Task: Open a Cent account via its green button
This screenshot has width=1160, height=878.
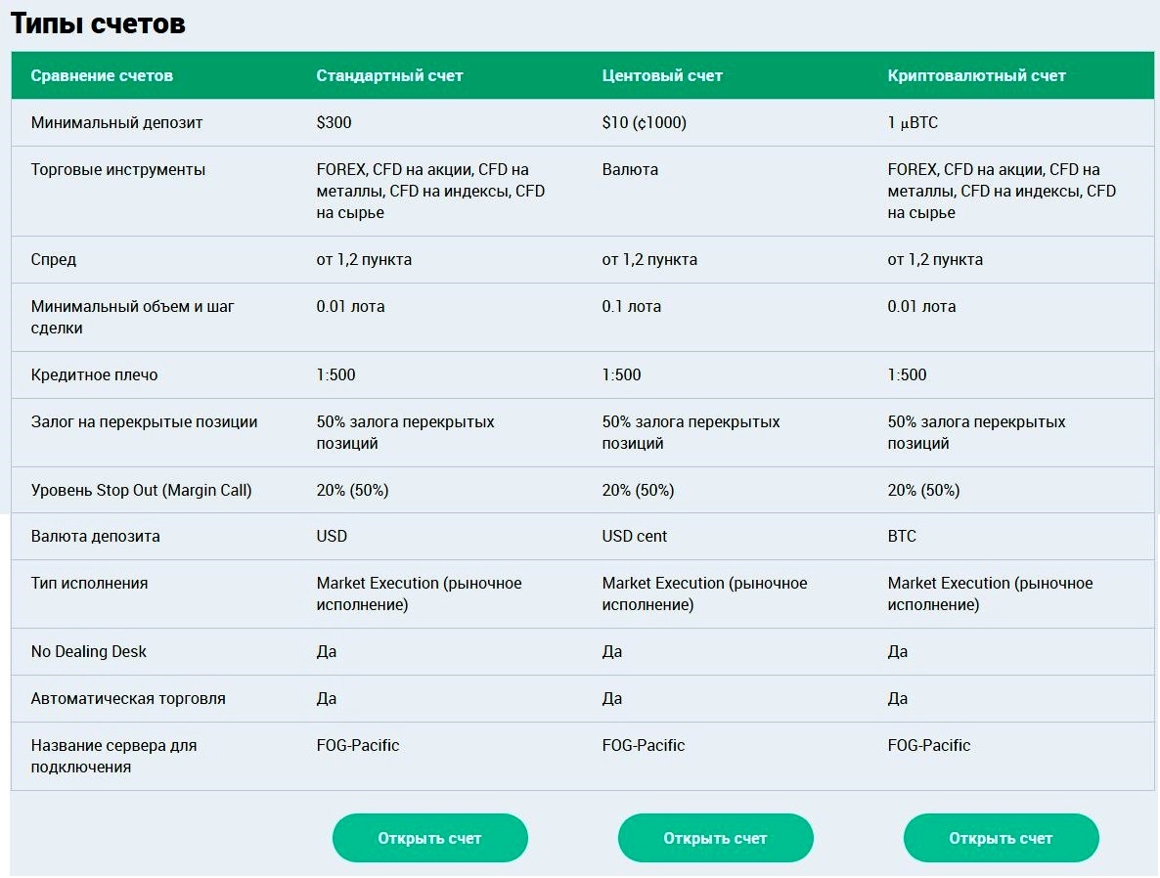Action: click(715, 838)
